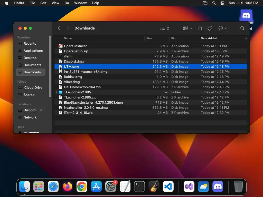The height and width of the screenshot is (197, 263).
Task: Open Spotlight search in menu bar
Action: coord(214,3)
